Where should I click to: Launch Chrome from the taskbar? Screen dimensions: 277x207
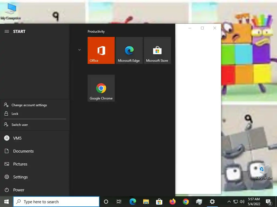[x=186, y=202]
